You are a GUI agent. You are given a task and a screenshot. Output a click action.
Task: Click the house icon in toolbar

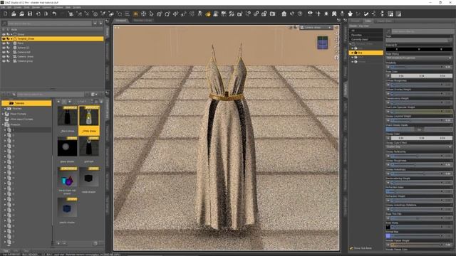[x=284, y=14]
